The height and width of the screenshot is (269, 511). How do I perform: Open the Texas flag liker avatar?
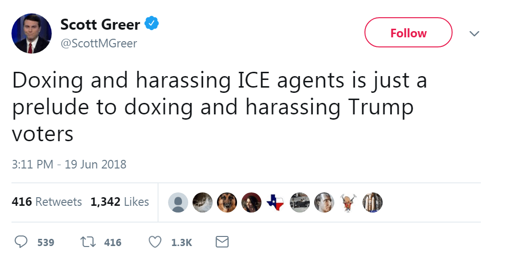pyautogui.click(x=275, y=202)
